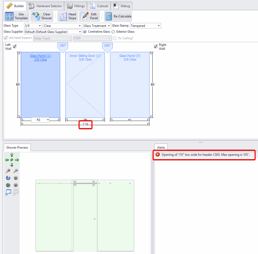Uncheck the Left Wall checkbox

tap(15, 47)
